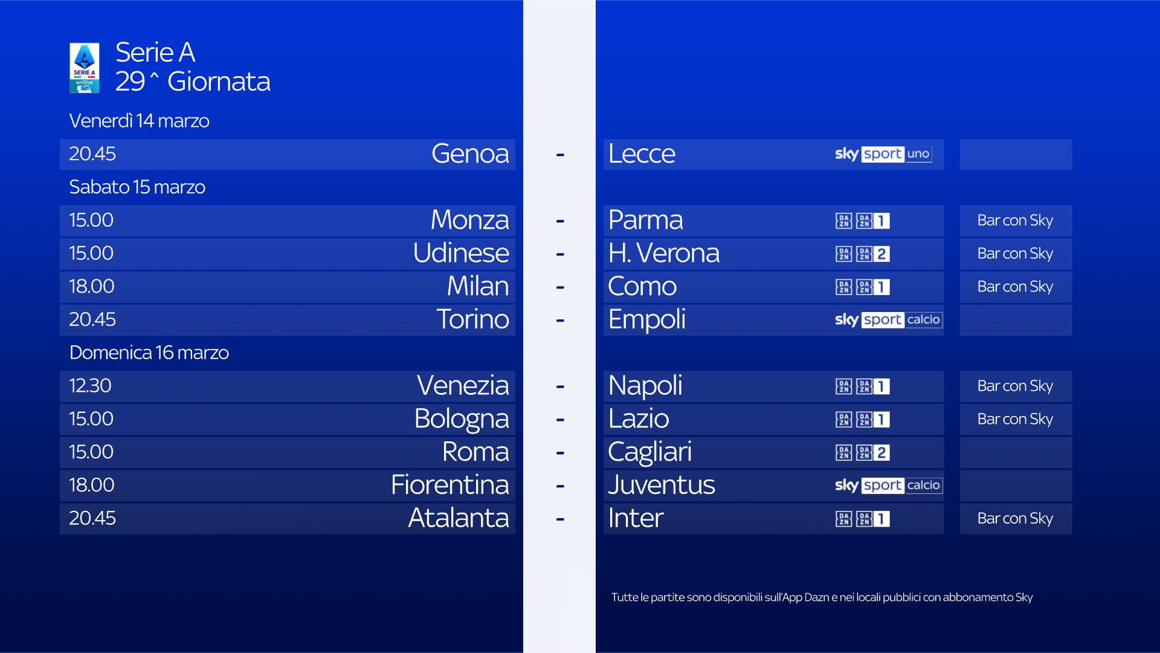Image resolution: width=1160 pixels, height=653 pixels.
Task: Click the Sky Sport Calcio logo beside Juventus
Action: [x=888, y=486]
